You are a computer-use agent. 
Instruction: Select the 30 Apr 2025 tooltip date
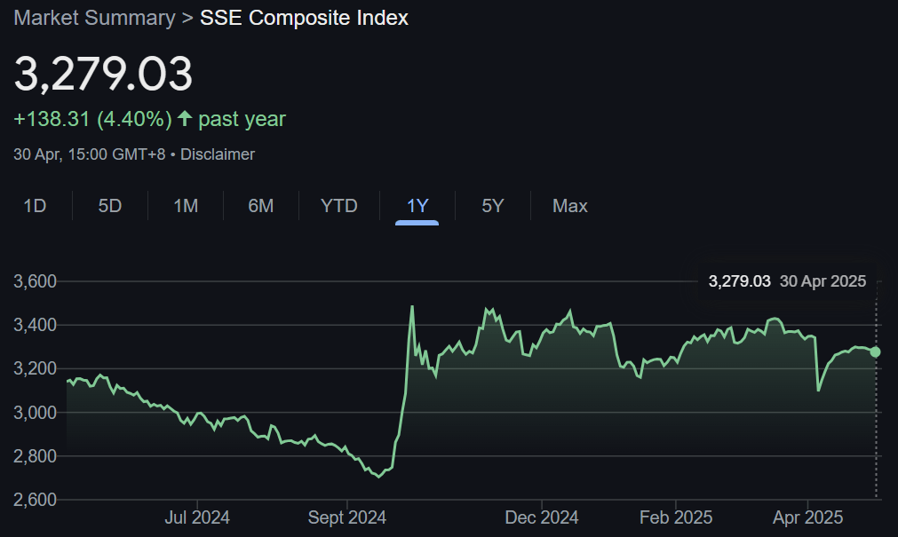click(x=822, y=280)
